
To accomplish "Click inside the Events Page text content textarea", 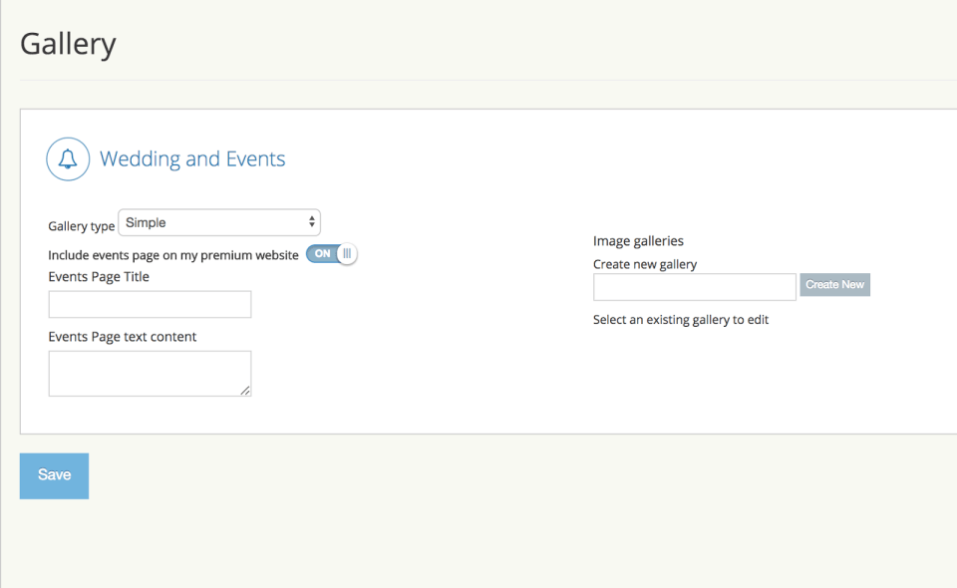I will click(150, 373).
